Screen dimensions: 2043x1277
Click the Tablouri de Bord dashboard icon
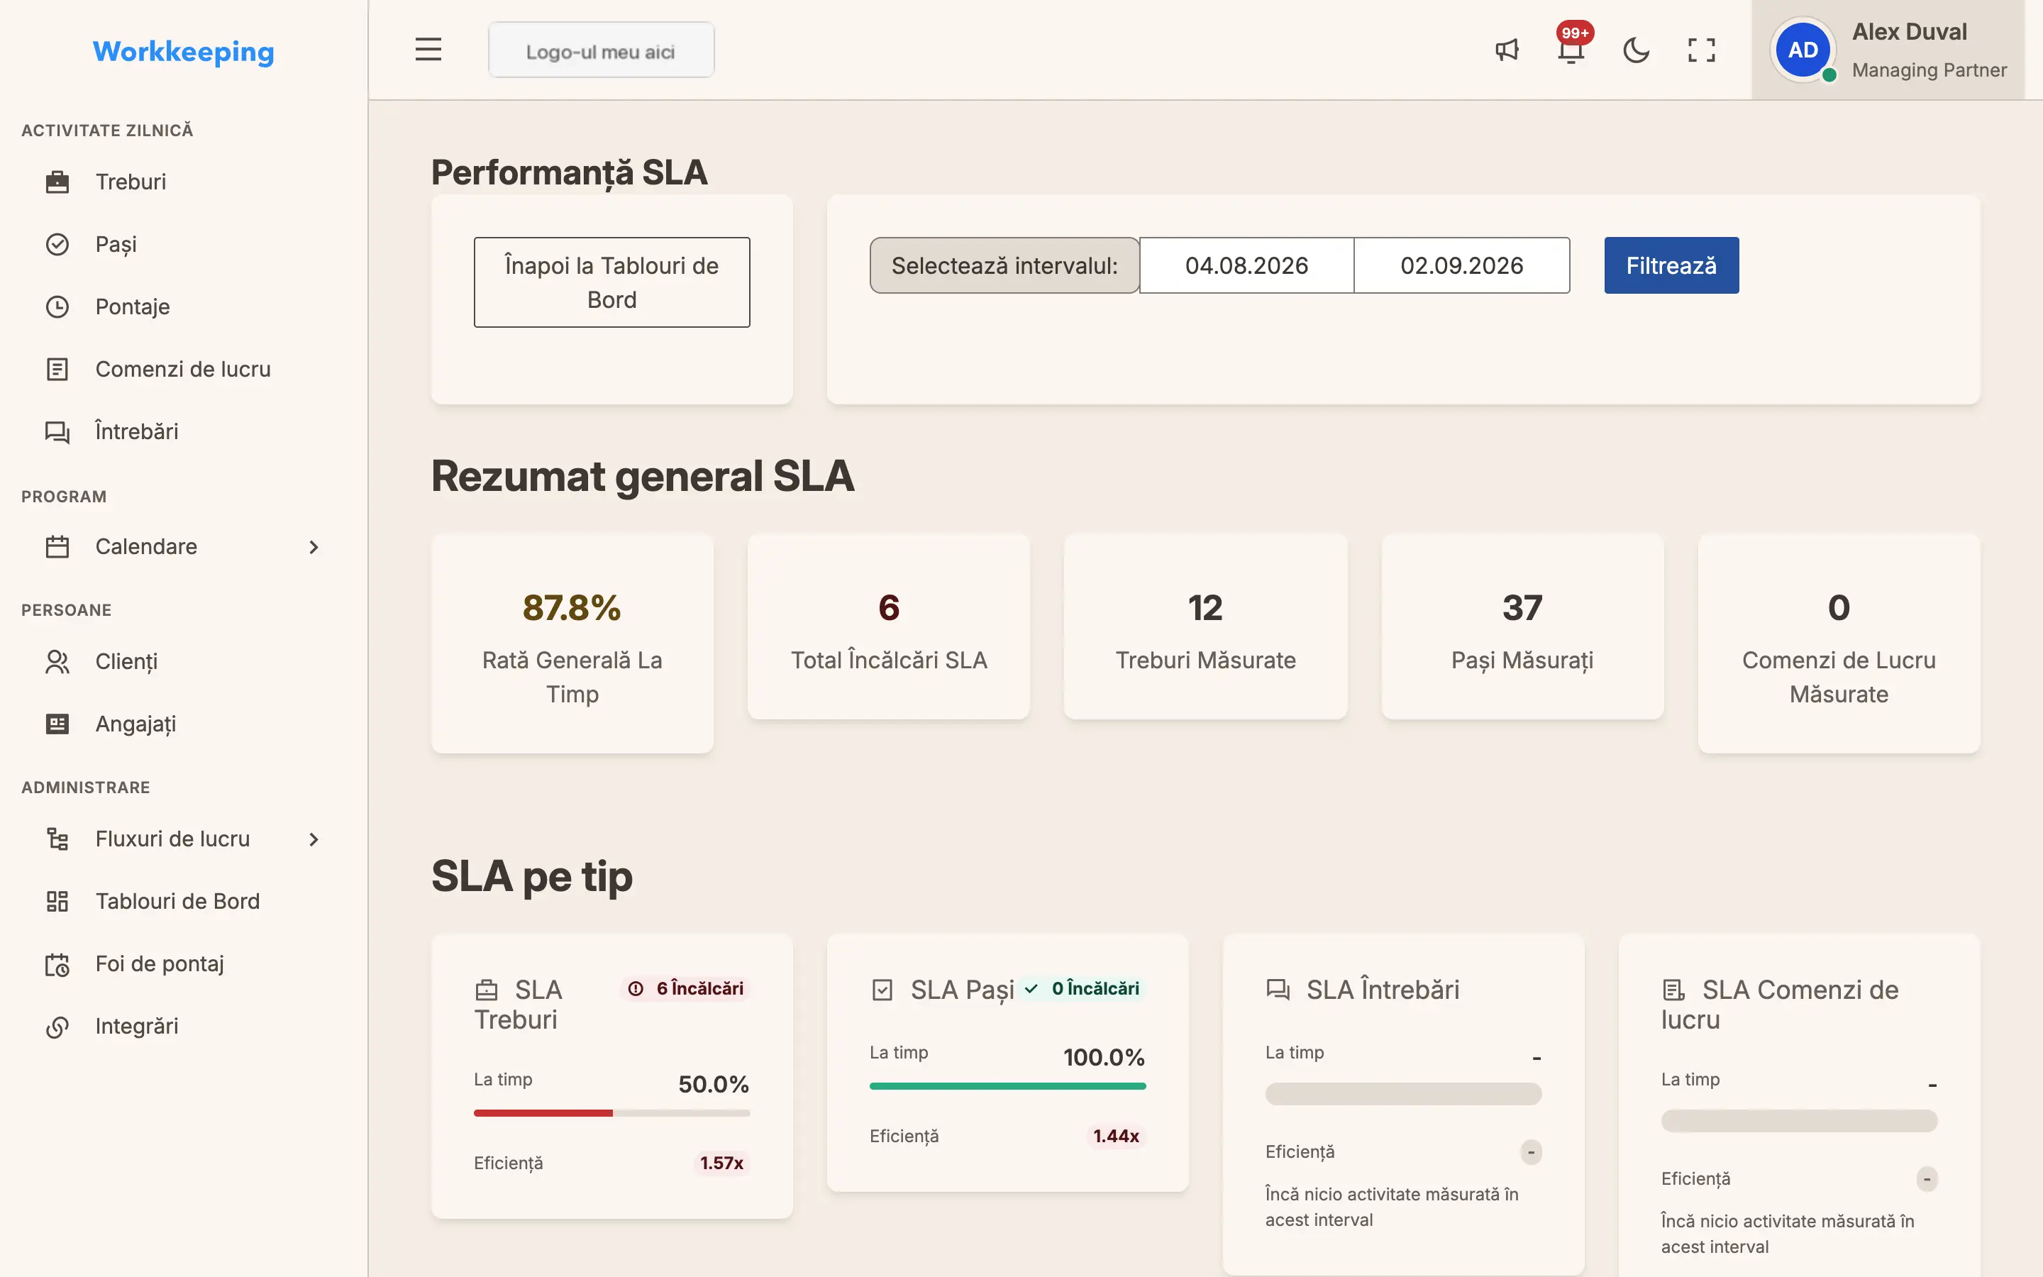57,901
